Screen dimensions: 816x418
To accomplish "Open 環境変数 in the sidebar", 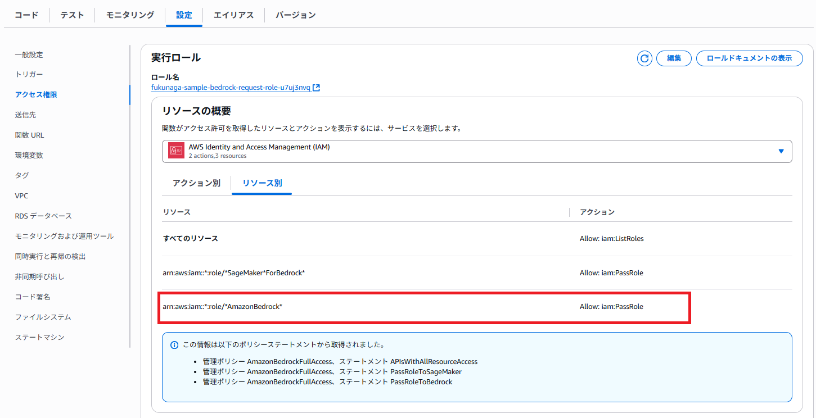I will [x=29, y=156].
